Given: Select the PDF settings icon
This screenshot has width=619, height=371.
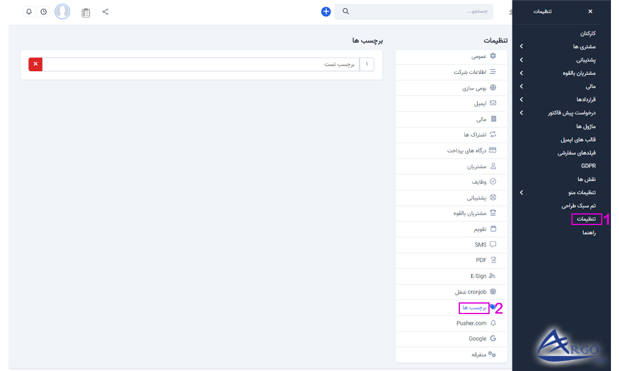Looking at the screenshot, I should [x=493, y=260].
